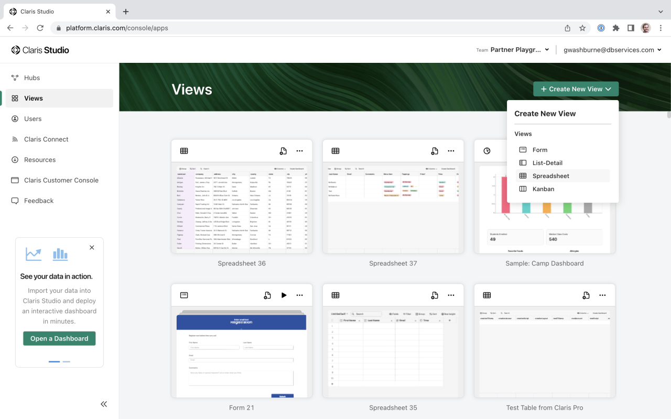The image size is (671, 419).
Task: Click the Claris Connect feed icon
Action: pos(15,139)
